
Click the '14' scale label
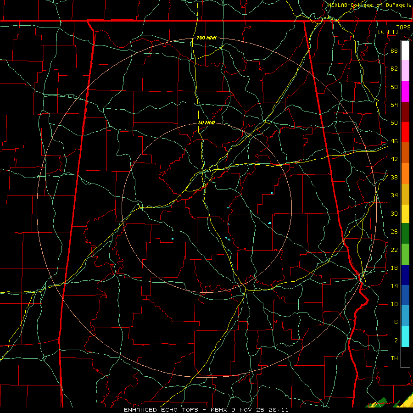pyautogui.click(x=394, y=286)
